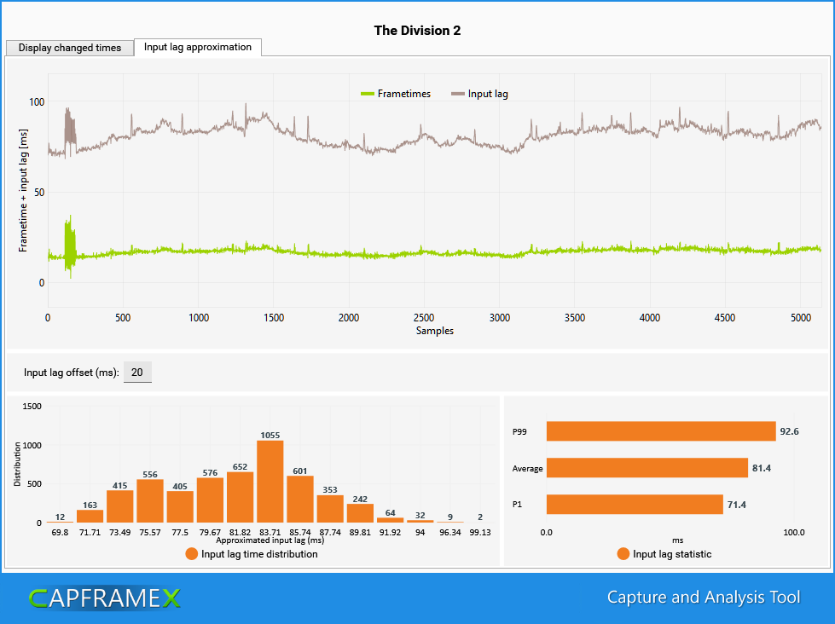Click the Input lag time distribution legend label
835x624 pixels.
(x=259, y=554)
